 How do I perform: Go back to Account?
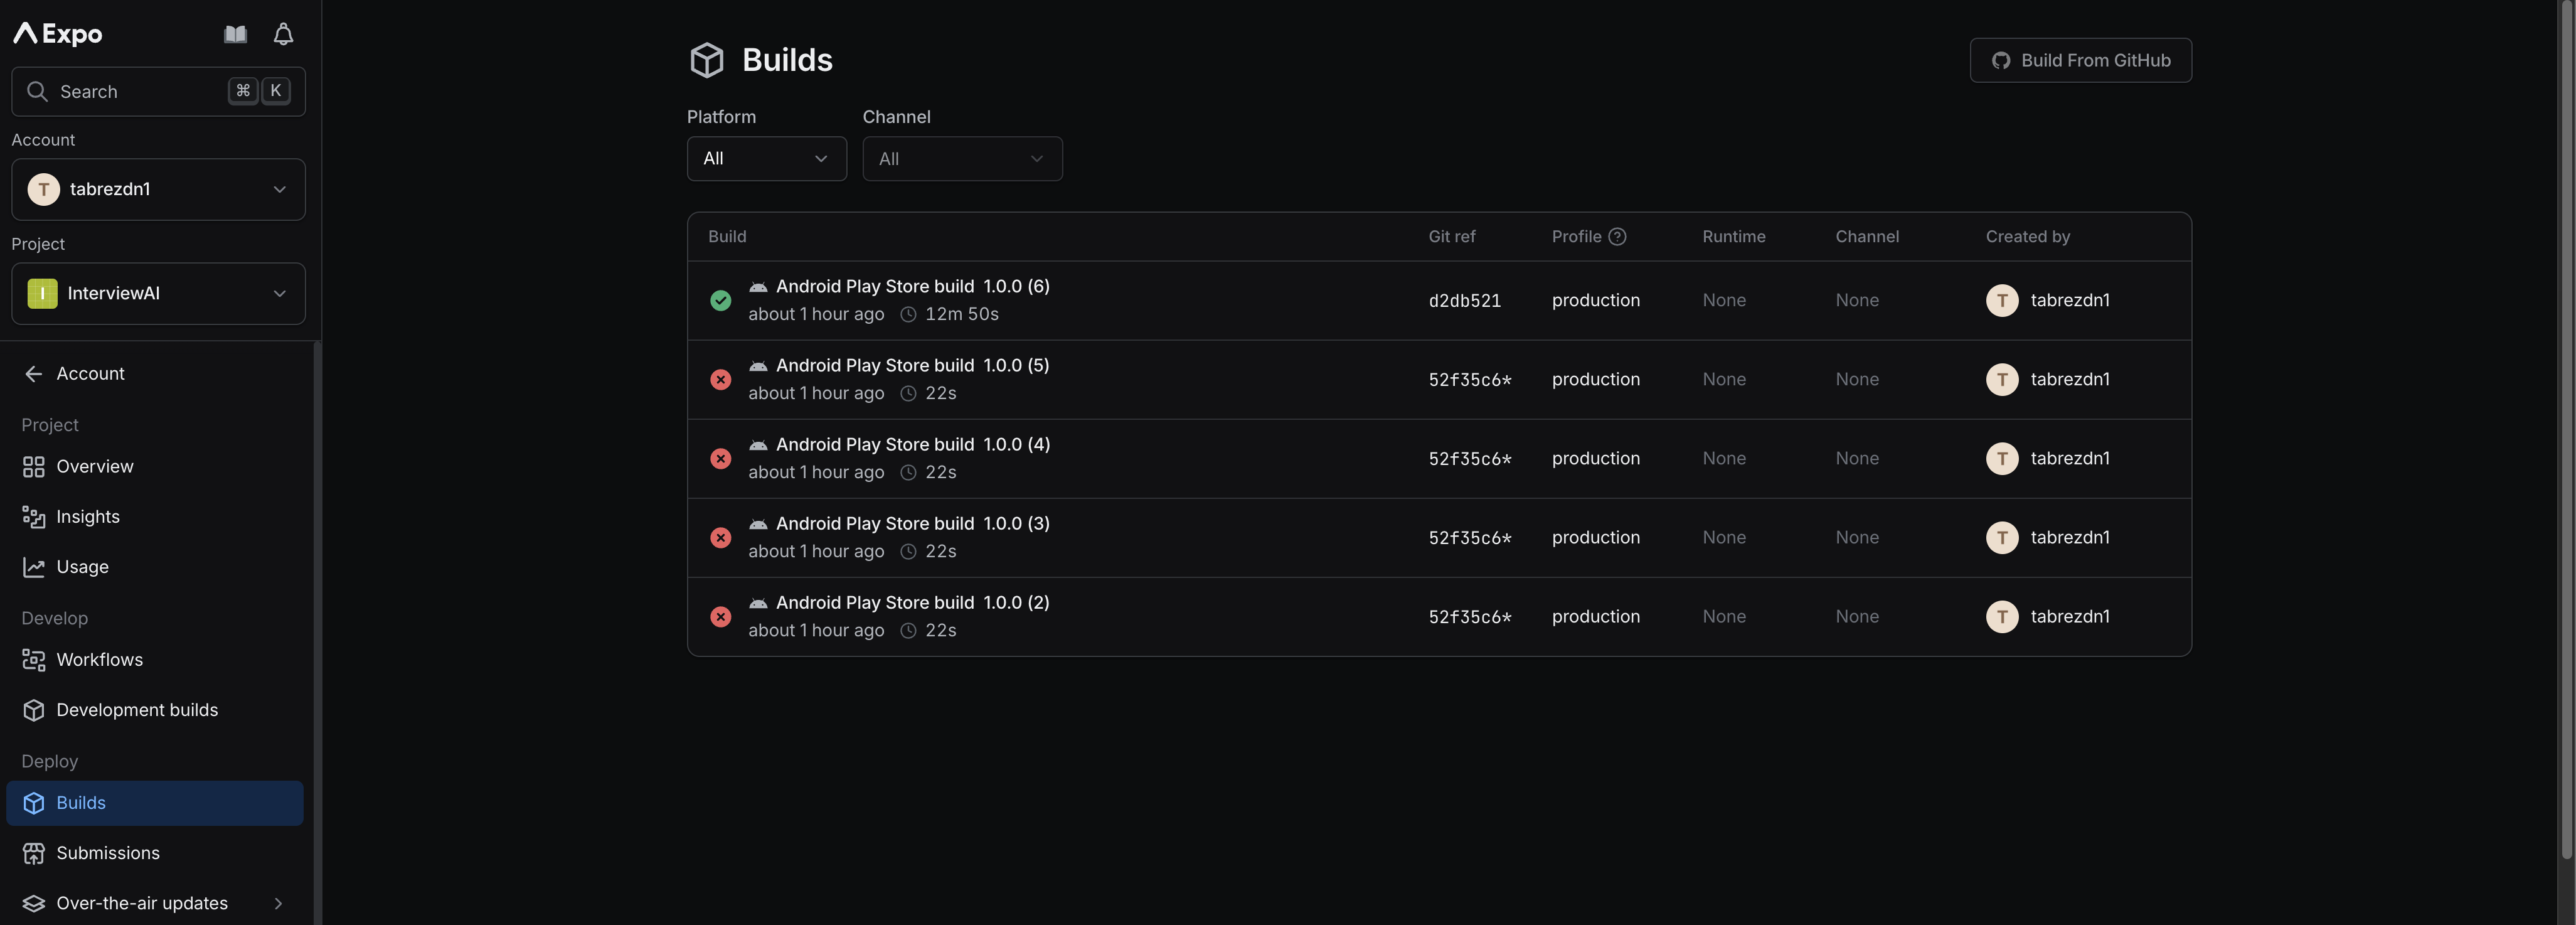pos(90,373)
